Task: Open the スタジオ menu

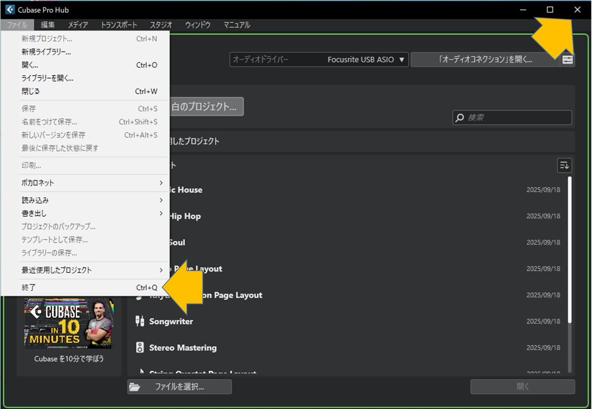Action: (161, 25)
